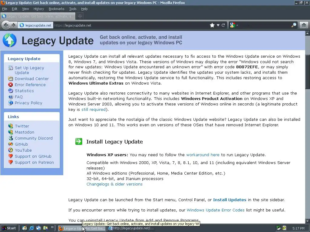Reload the page with the refresh icon
The width and height of the screenshot is (310, 232).
[223, 25]
